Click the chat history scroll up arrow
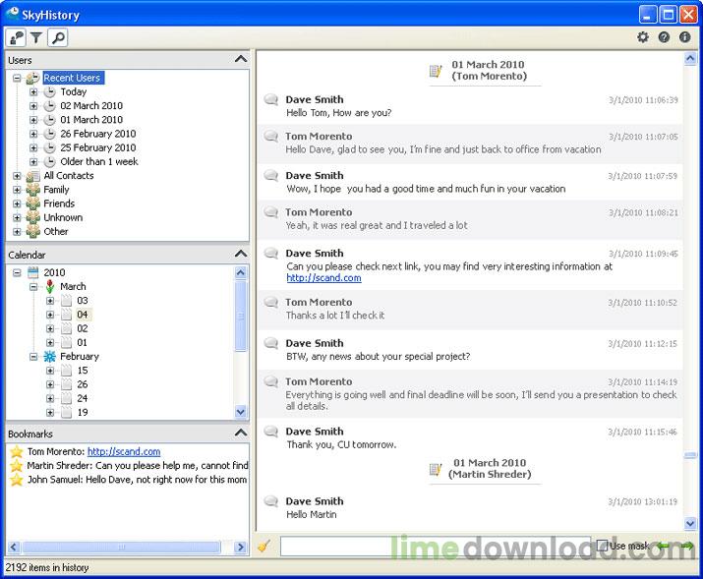This screenshot has height=579, width=703. pyautogui.click(x=690, y=58)
